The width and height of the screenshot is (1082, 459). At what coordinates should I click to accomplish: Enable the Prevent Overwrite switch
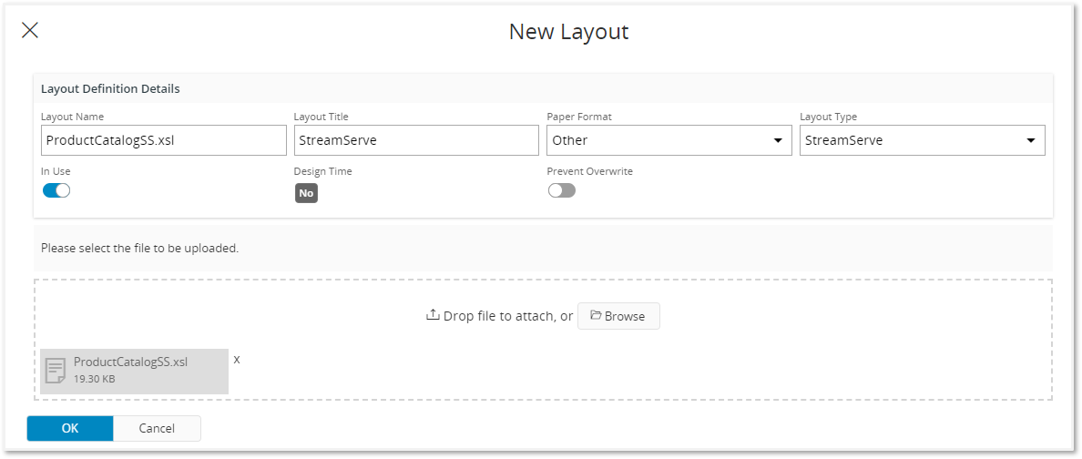point(561,190)
